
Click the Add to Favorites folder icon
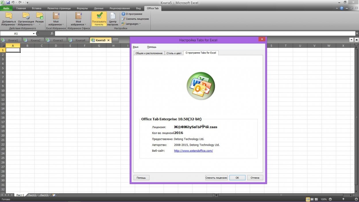coord(9,16)
